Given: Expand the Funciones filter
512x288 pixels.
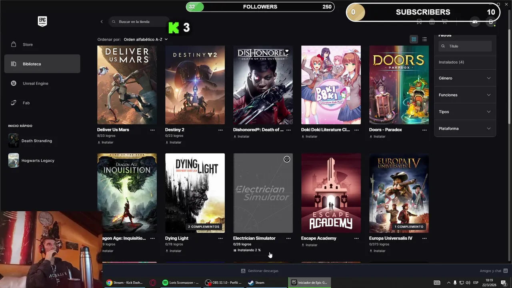Looking at the screenshot, I should tap(465, 95).
